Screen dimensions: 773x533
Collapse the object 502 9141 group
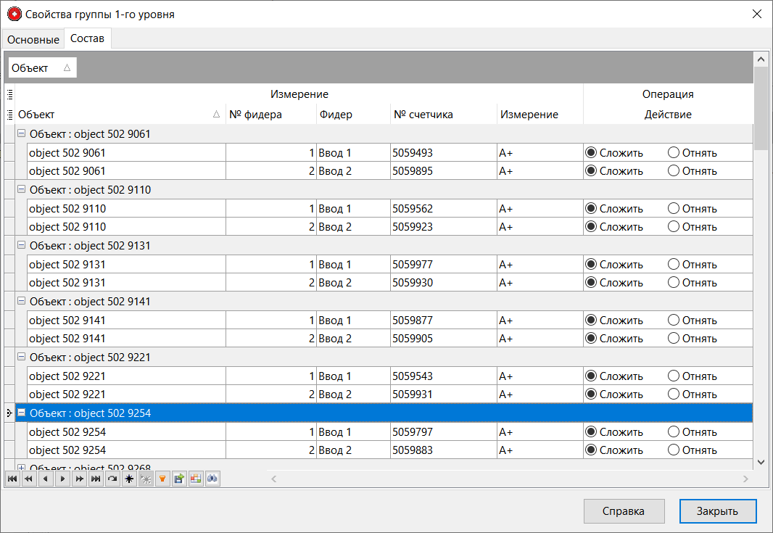[x=22, y=302]
